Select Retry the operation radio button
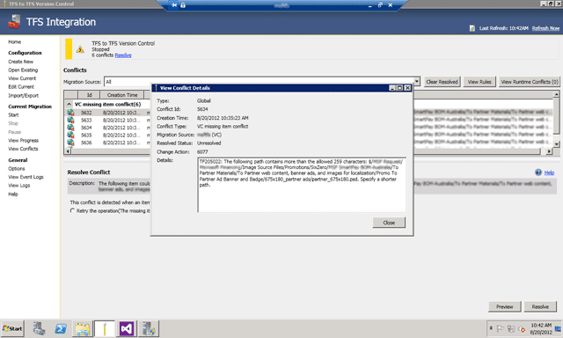This screenshot has height=338, width=563. point(72,211)
